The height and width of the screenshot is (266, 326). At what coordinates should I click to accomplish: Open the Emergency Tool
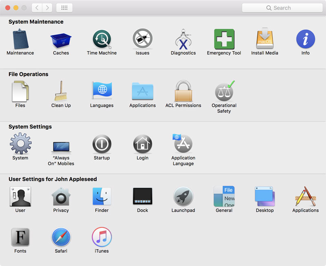[x=224, y=39]
